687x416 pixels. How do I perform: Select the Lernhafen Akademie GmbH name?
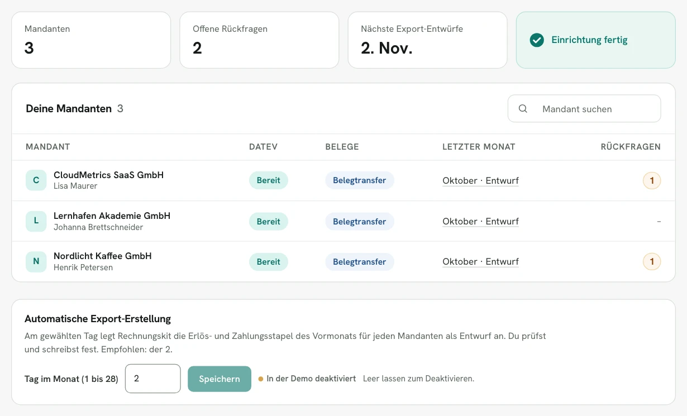pyautogui.click(x=112, y=216)
